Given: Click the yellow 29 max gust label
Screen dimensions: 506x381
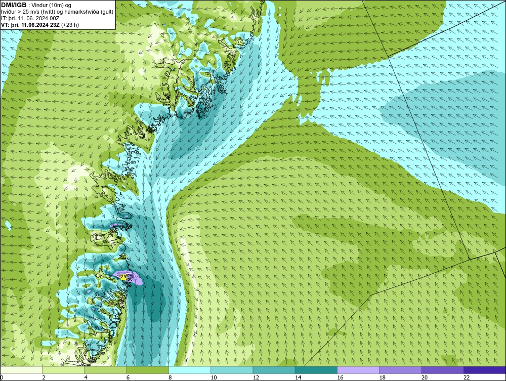Looking at the screenshot, I should [123, 277].
